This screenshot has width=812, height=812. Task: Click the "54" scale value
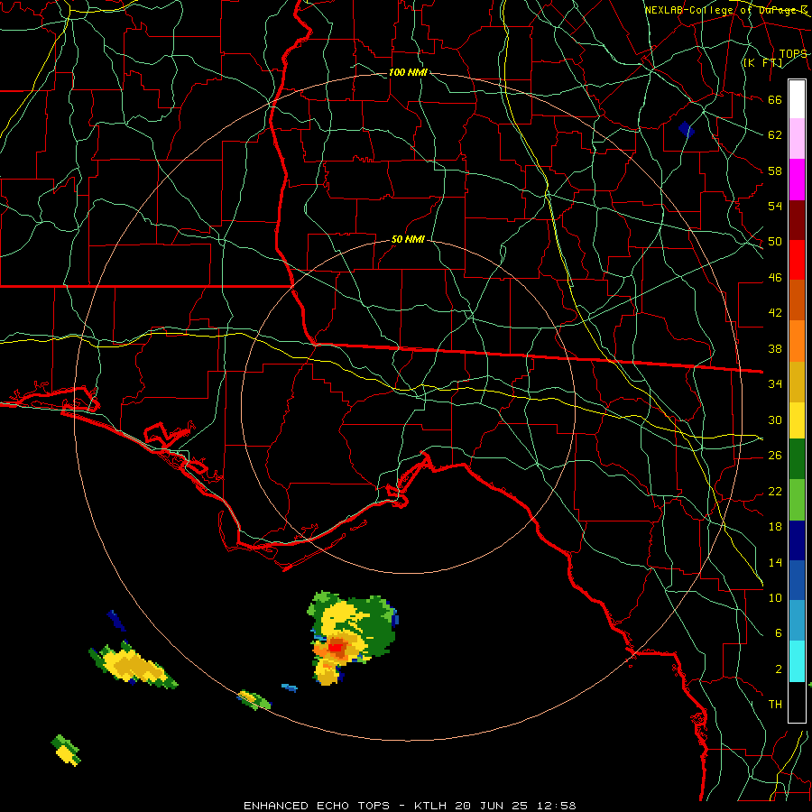[775, 206]
